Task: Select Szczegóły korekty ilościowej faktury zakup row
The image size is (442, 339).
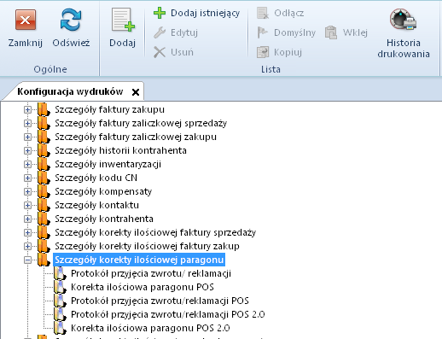Action: click(147, 246)
